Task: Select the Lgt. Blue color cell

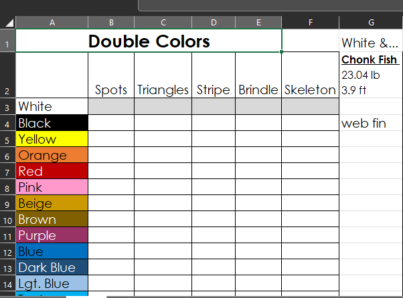Action: (52, 284)
